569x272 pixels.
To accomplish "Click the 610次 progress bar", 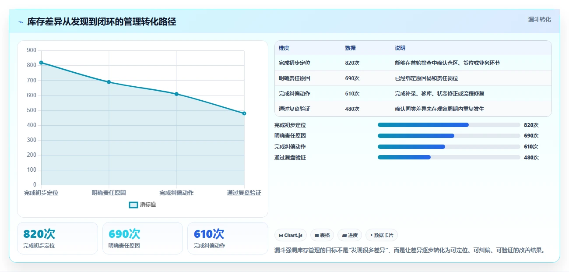I will [449, 147].
